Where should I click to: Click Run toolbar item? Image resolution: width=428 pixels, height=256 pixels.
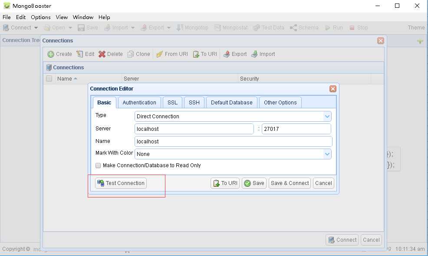coord(334,28)
